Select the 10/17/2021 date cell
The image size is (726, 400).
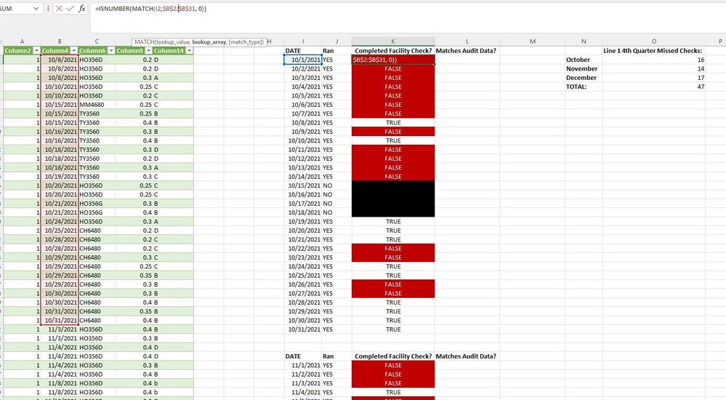click(x=303, y=204)
